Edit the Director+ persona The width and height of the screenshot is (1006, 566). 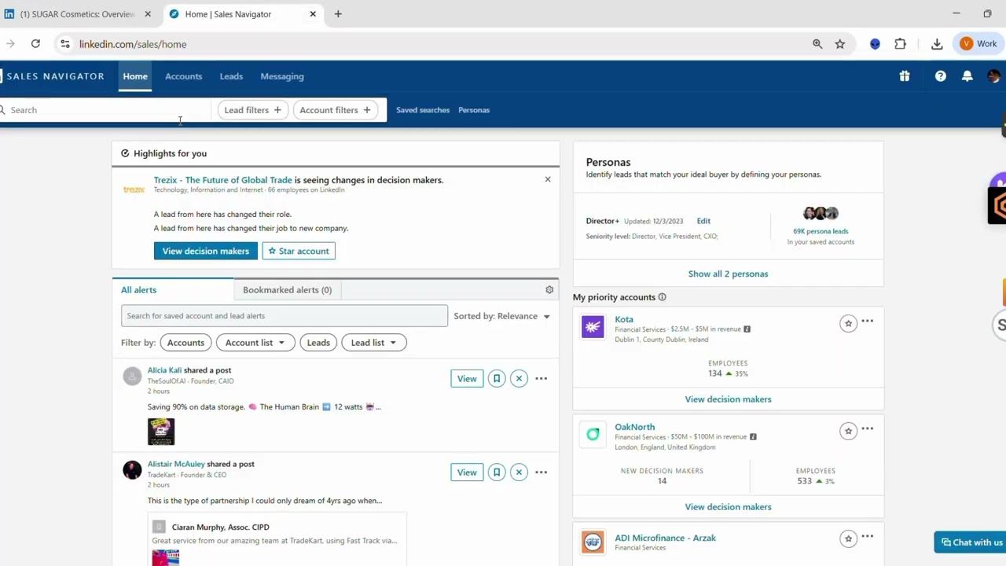703,221
